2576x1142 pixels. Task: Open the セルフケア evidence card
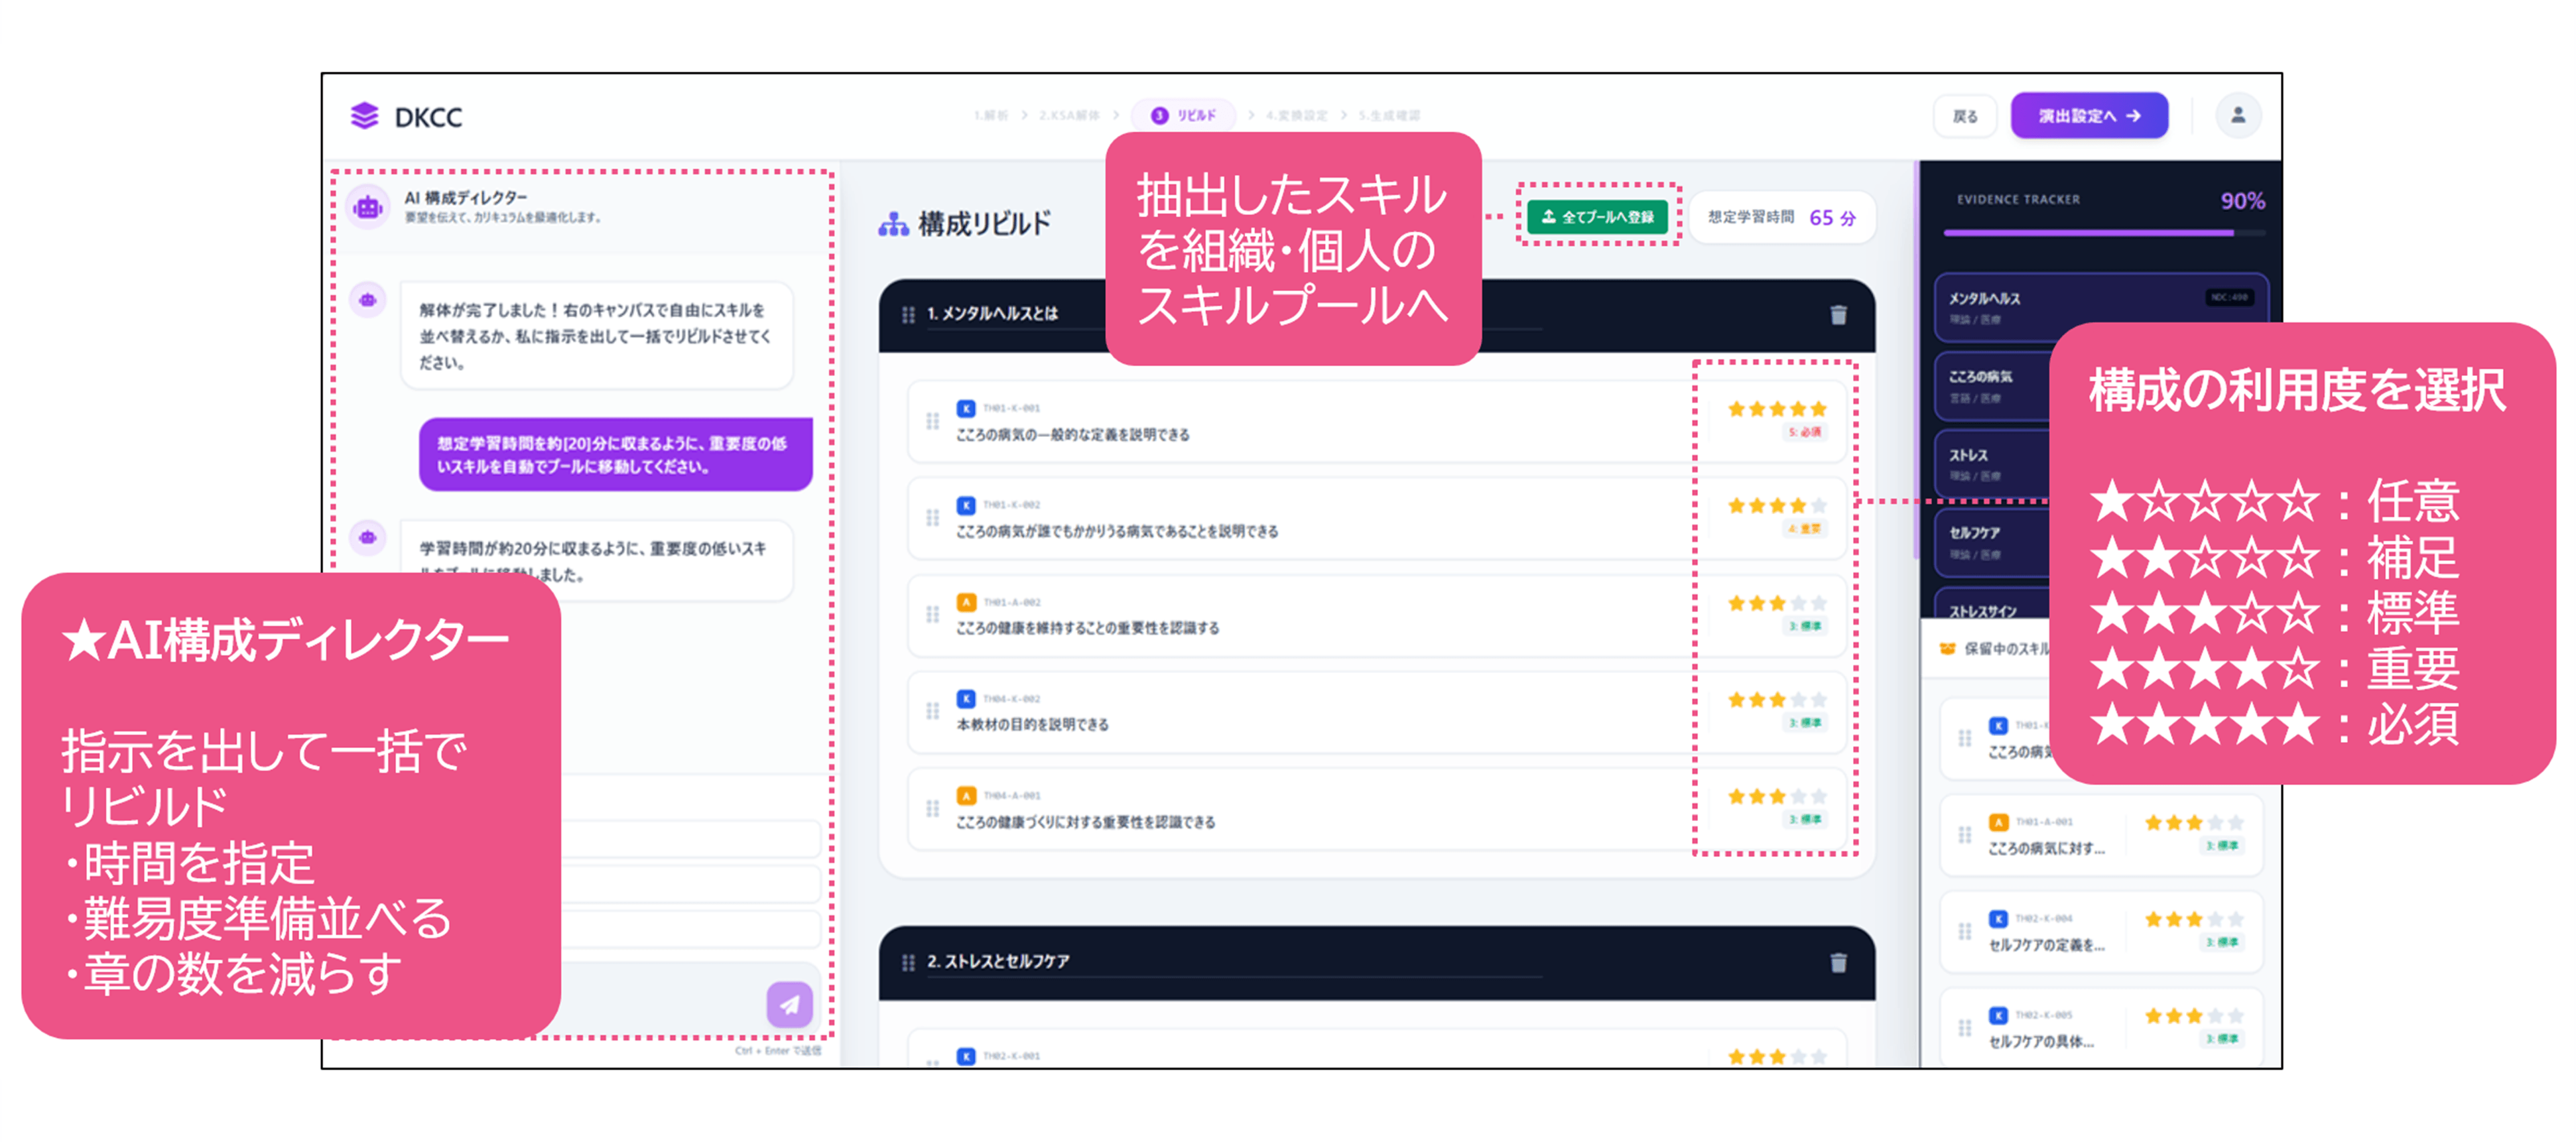pos(1992,542)
